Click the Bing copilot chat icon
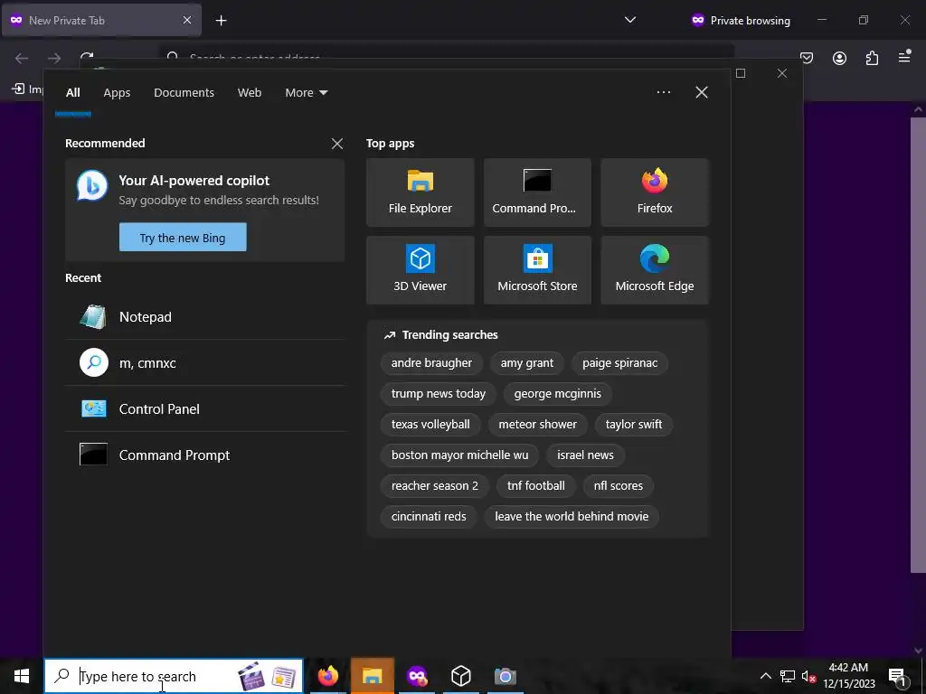926x694 pixels. (x=92, y=185)
